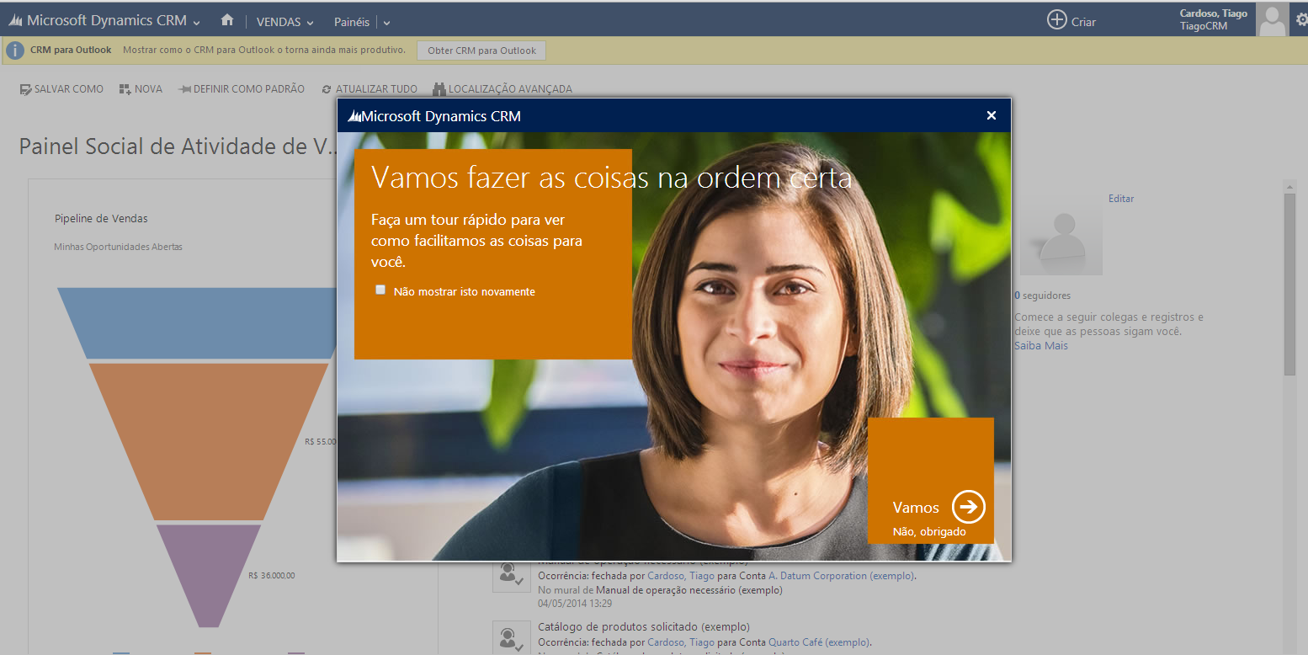Click the Vamos arrow circle icon
The width and height of the screenshot is (1308, 655).
pyautogui.click(x=968, y=507)
